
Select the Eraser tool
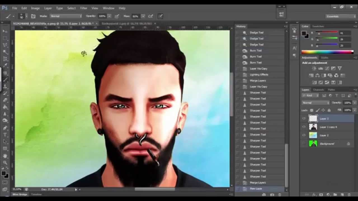coord(5,100)
